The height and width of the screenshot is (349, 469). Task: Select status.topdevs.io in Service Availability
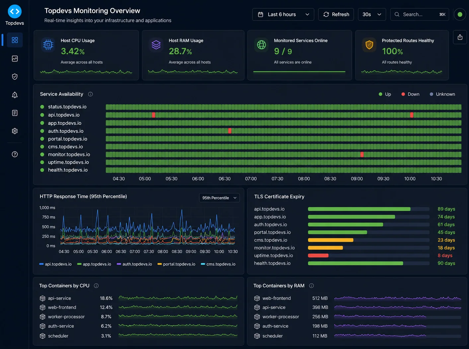[67, 107]
